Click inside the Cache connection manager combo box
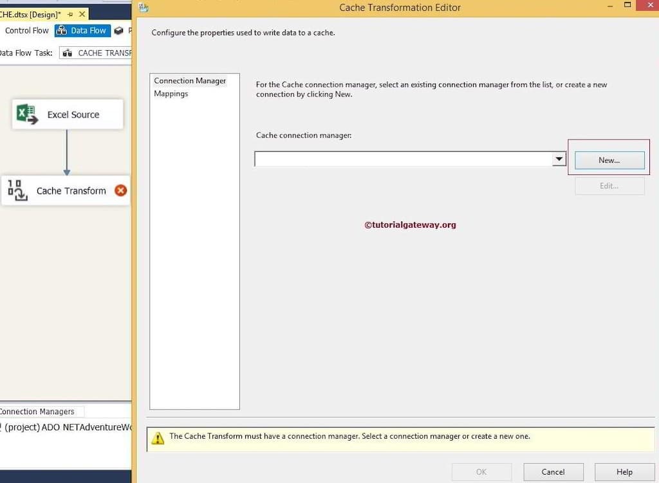 404,159
